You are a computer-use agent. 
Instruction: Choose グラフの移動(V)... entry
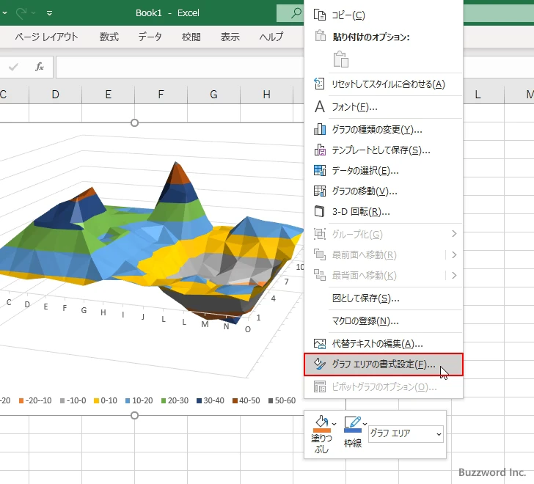coord(384,191)
